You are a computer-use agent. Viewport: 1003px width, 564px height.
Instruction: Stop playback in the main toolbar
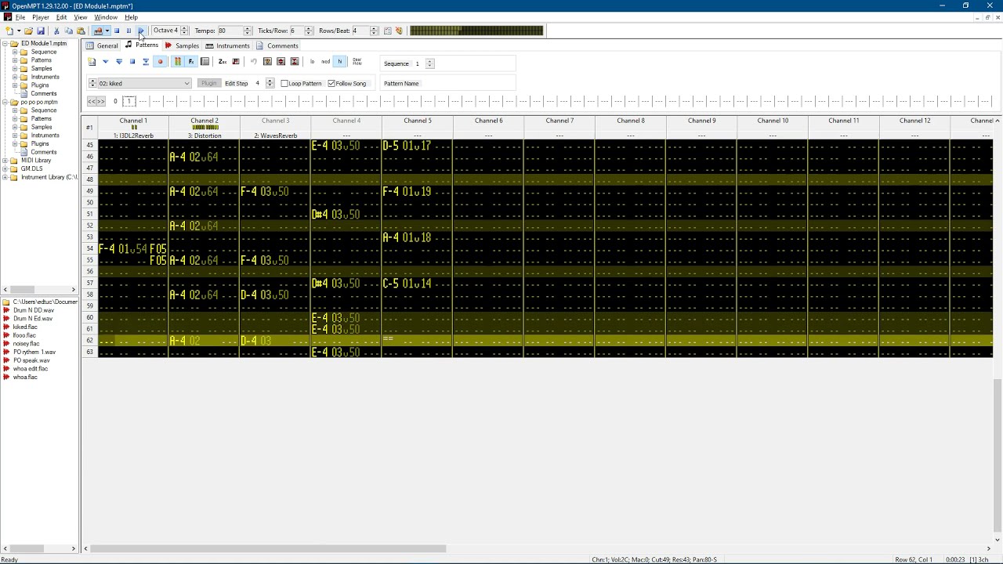117,31
